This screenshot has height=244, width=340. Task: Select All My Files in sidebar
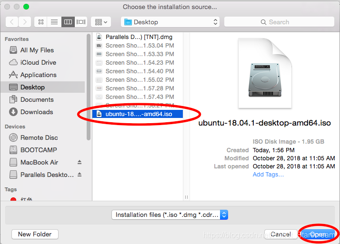pyautogui.click(x=43, y=50)
